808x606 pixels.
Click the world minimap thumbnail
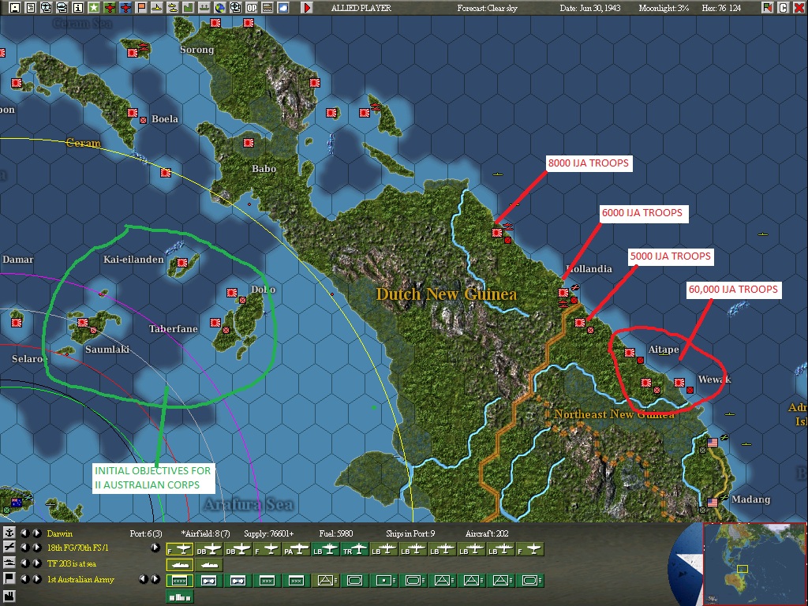click(754, 563)
